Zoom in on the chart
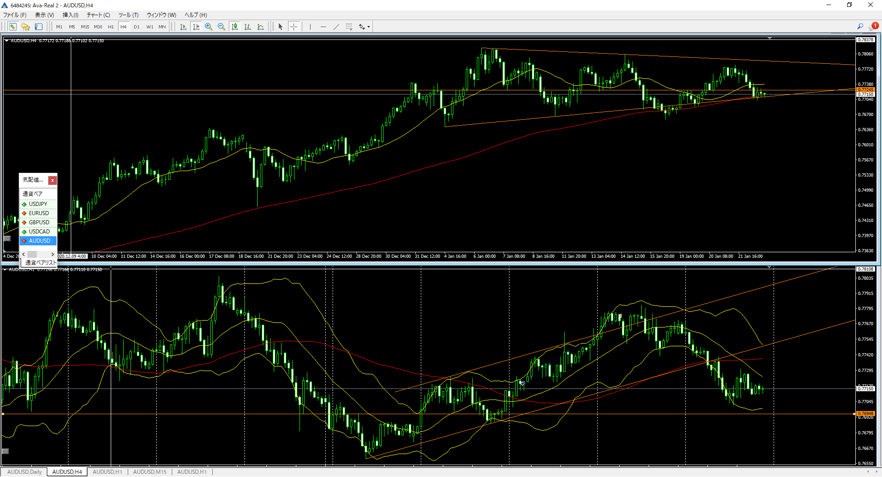Image resolution: width=882 pixels, height=477 pixels. pyautogui.click(x=209, y=27)
